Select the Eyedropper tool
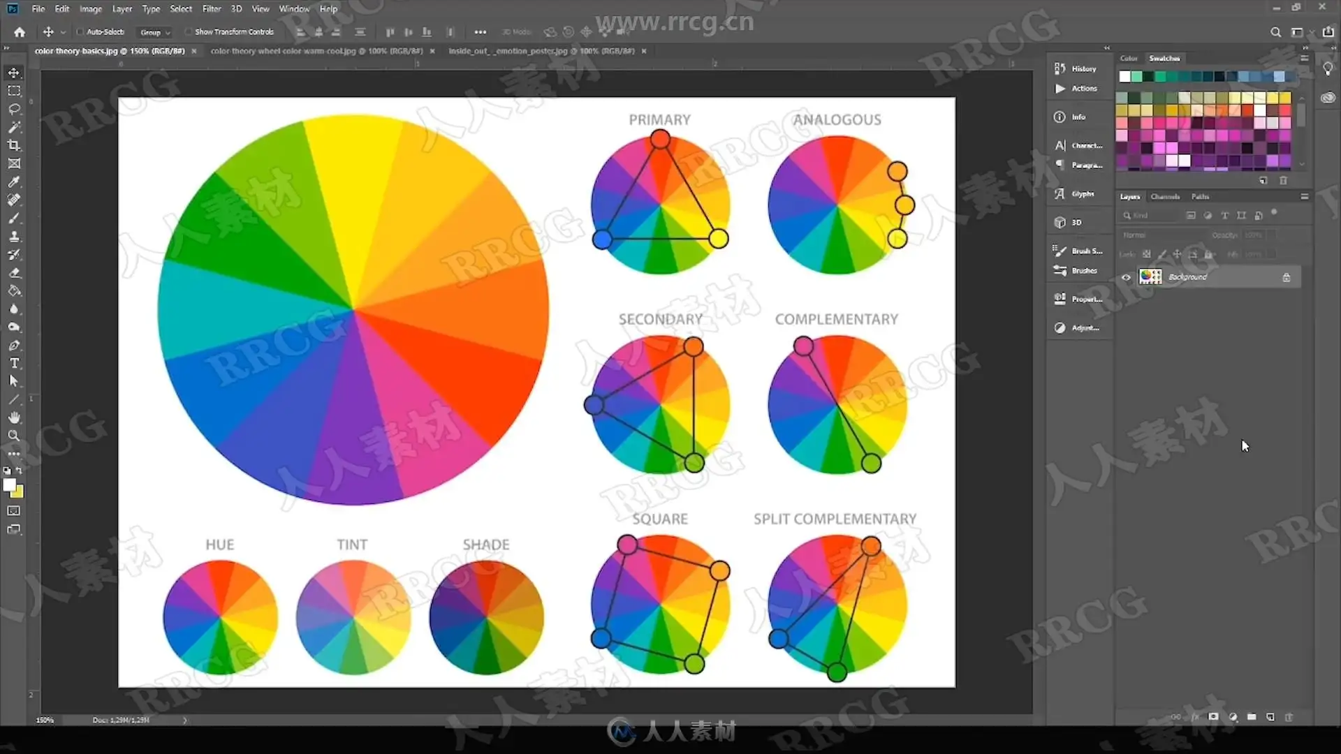Viewport: 1341px width, 754px height. 14,182
